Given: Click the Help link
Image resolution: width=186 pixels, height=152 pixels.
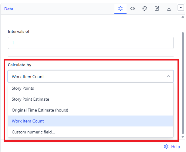Looking at the screenshot, I should (x=175, y=147).
